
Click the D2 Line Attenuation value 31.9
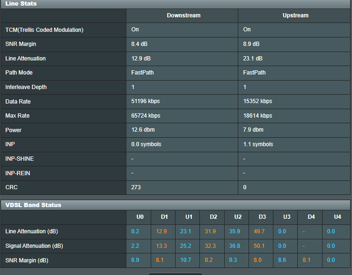[210, 231]
